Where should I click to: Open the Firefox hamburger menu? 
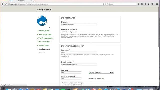click(x=157, y=4)
